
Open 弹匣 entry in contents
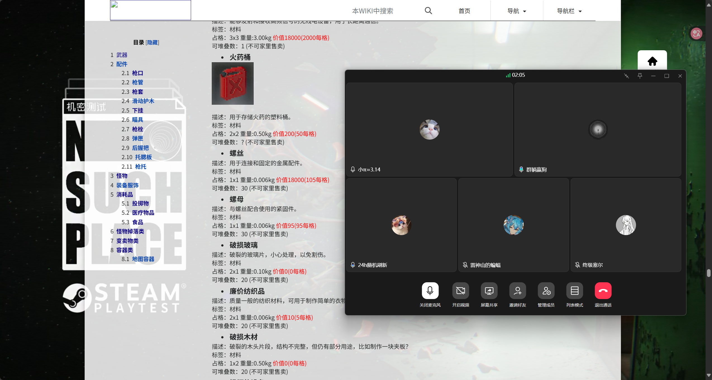138,138
